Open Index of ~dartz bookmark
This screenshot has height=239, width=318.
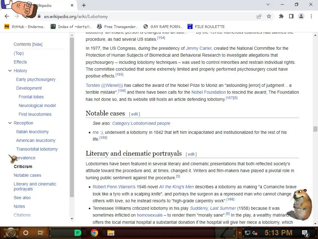pyautogui.click(x=71, y=27)
